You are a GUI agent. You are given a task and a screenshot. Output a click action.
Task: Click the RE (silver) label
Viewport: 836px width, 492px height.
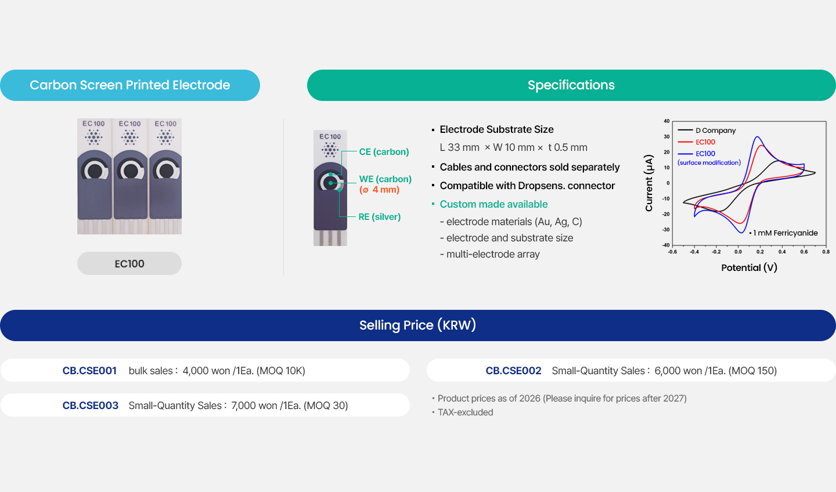(x=379, y=217)
